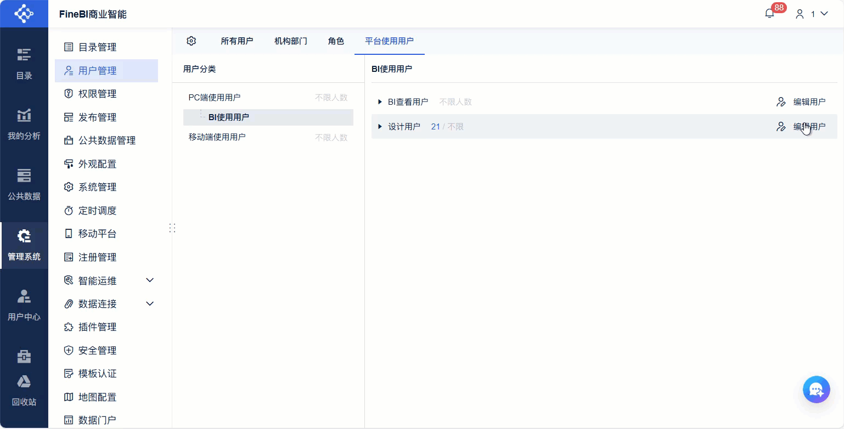Click the 注册管理 icon
844x429 pixels.
[69, 257]
